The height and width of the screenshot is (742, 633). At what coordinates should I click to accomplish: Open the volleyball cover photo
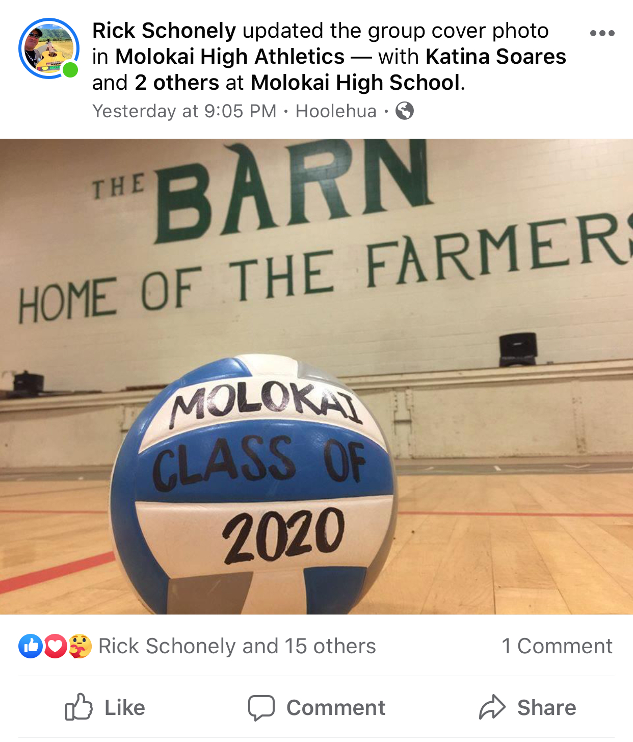tap(316, 376)
